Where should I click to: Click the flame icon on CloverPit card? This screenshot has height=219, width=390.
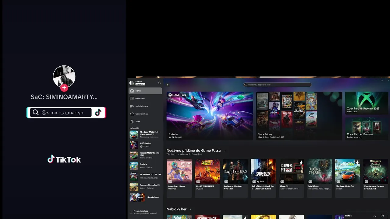[x=301, y=162]
